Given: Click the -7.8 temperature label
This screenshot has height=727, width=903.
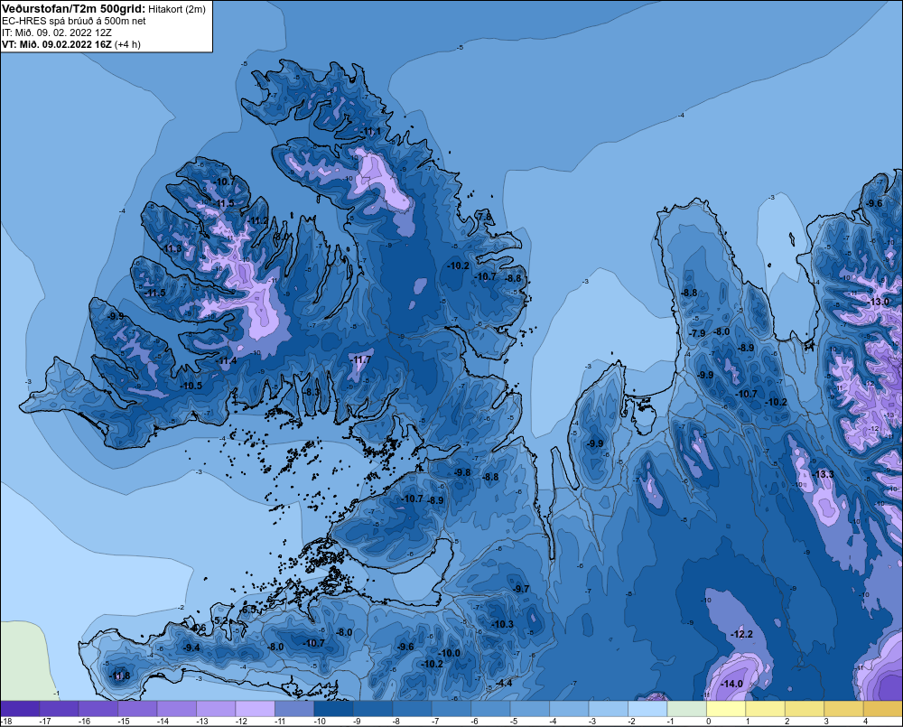Looking at the screenshot, I should 484,217.
